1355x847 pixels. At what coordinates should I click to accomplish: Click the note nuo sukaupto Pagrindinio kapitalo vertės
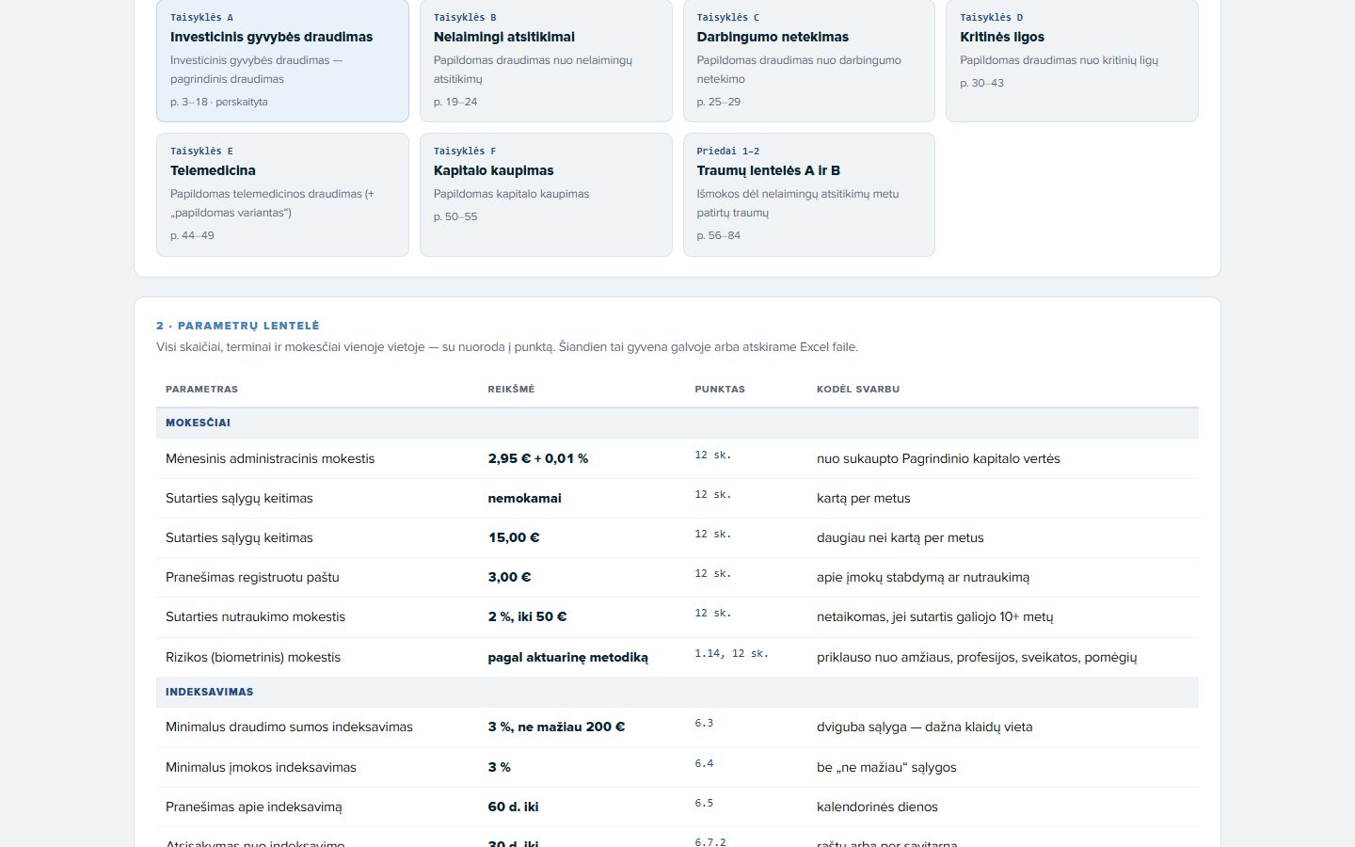tap(938, 458)
